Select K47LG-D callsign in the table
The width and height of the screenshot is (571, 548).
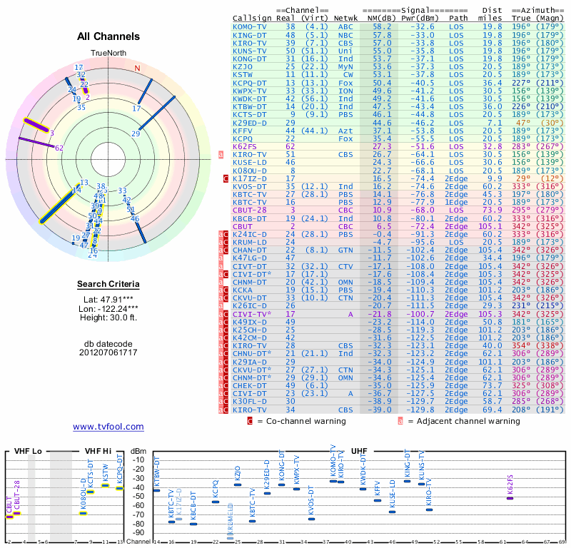249,258
